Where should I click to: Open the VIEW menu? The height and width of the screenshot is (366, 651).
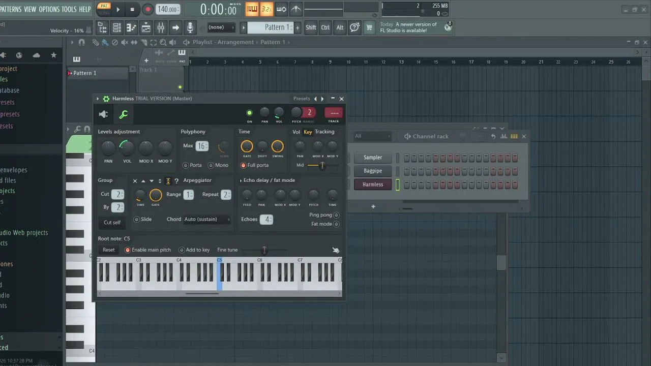coord(30,9)
